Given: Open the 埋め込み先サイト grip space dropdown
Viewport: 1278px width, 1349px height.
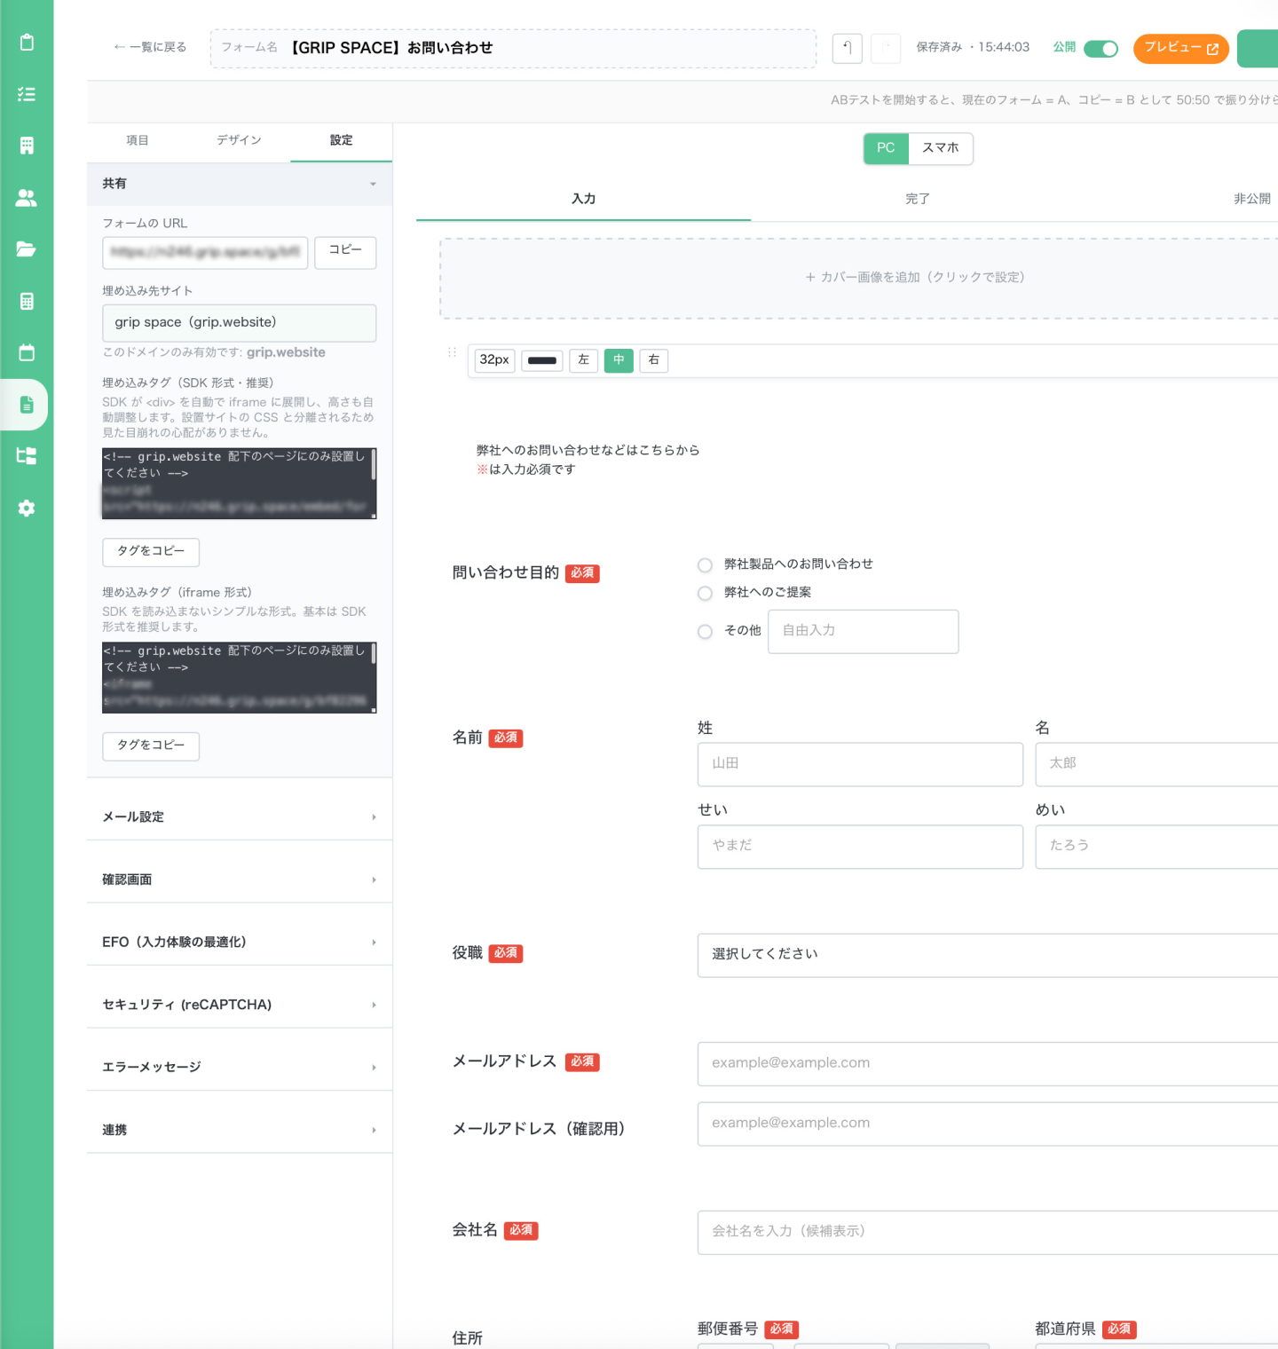Looking at the screenshot, I should click(x=240, y=323).
